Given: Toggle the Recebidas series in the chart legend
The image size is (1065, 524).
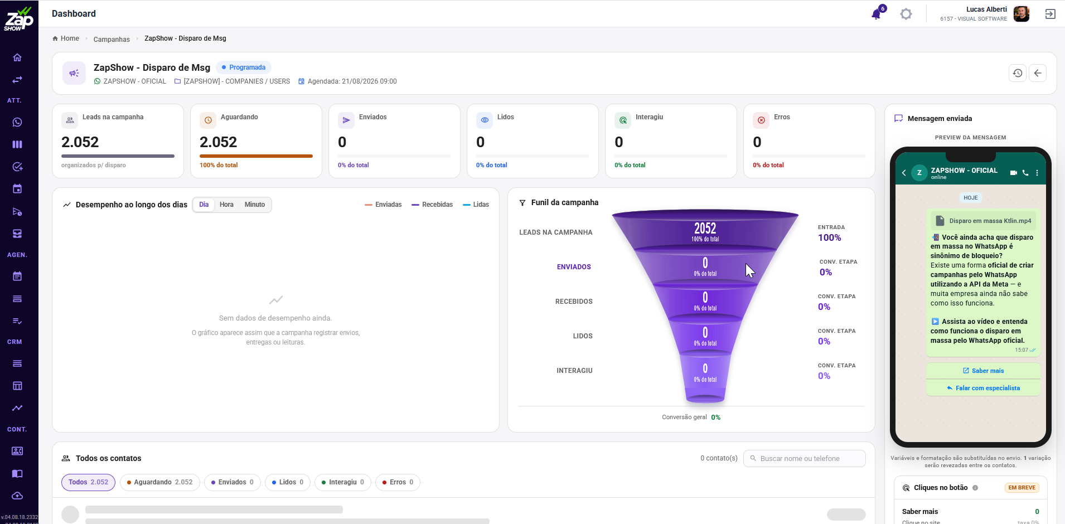Looking at the screenshot, I should tap(432, 205).
